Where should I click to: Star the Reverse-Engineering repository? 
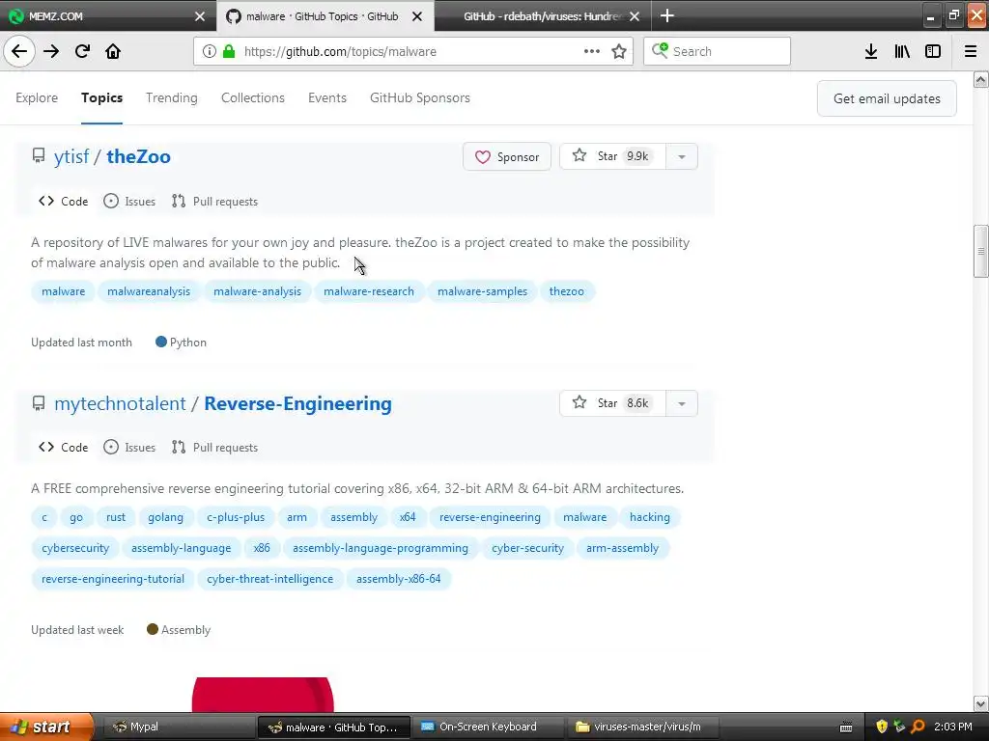611,403
